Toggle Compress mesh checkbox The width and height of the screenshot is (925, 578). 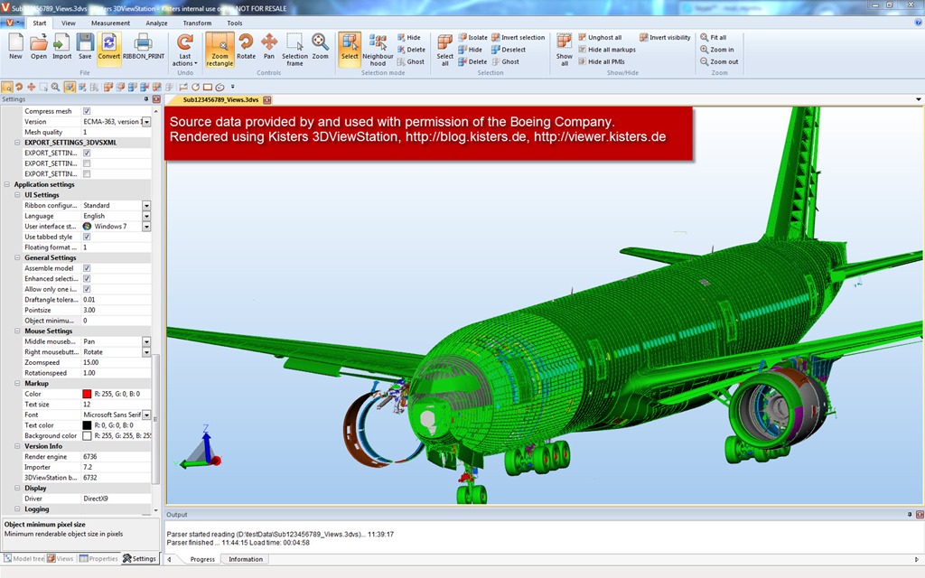(x=87, y=111)
